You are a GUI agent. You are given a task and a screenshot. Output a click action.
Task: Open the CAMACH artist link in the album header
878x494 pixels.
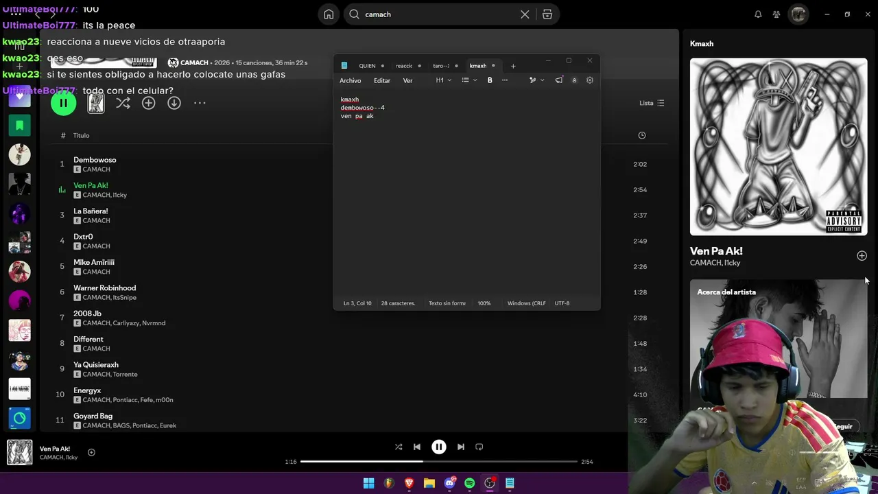pos(194,63)
